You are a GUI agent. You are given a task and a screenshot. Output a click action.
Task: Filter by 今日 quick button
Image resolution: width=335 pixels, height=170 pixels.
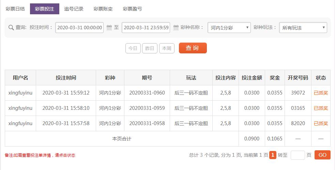click(x=133, y=48)
